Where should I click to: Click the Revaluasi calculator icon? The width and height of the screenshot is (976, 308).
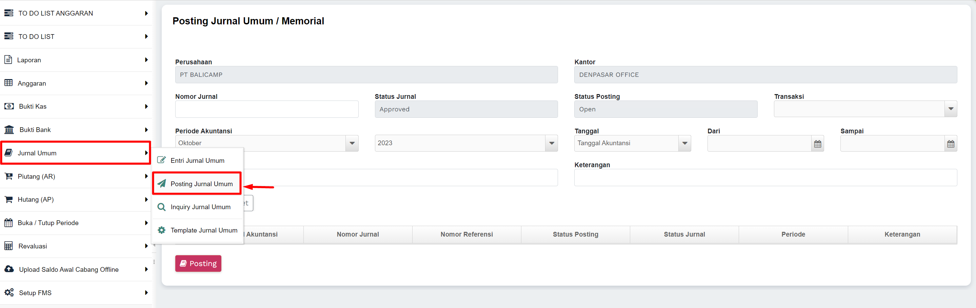pyautogui.click(x=8, y=246)
